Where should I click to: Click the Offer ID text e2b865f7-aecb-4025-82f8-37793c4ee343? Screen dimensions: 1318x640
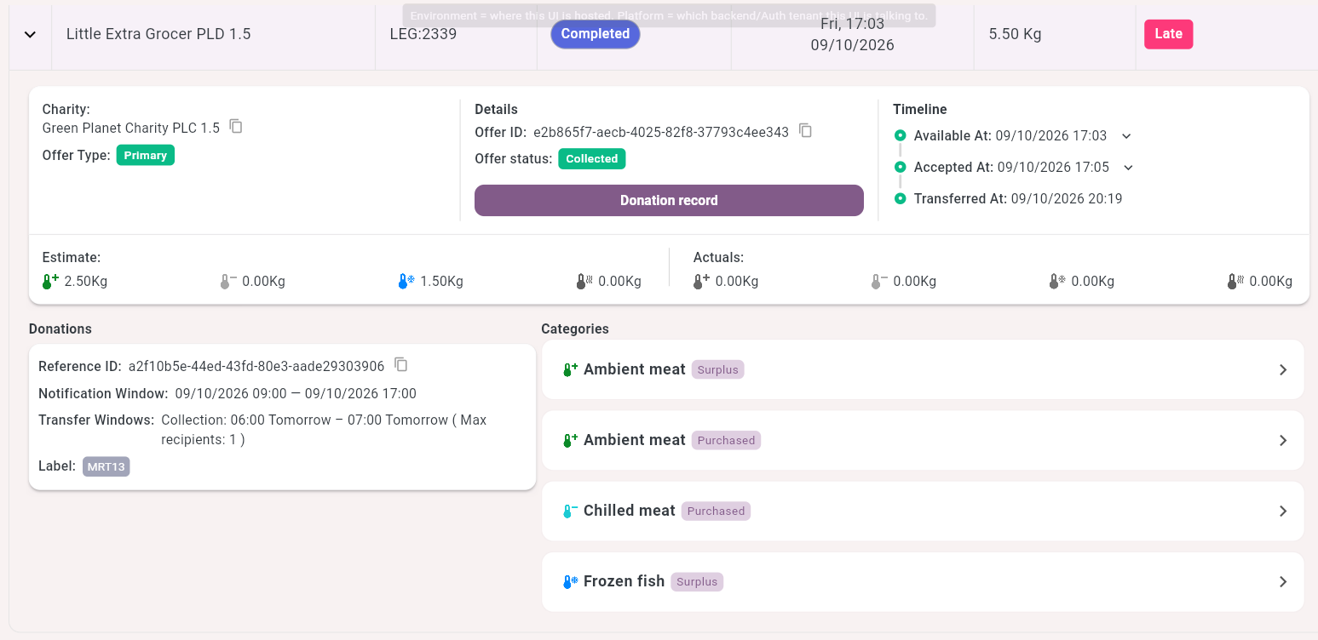click(x=661, y=132)
